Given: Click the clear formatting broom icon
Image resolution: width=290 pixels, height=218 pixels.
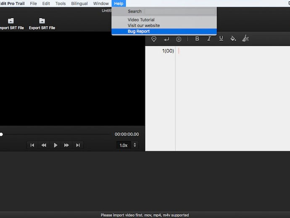Looking at the screenshot, I should [x=245, y=39].
